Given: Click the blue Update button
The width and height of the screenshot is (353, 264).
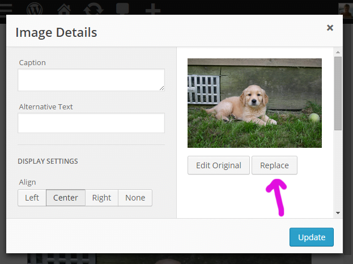Looking at the screenshot, I should coord(312,237).
